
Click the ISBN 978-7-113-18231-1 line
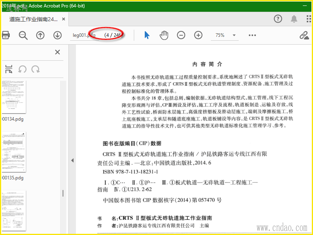pos(130,172)
